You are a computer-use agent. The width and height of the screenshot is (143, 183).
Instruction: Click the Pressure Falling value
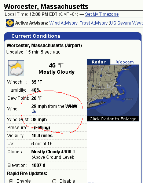click(41, 128)
